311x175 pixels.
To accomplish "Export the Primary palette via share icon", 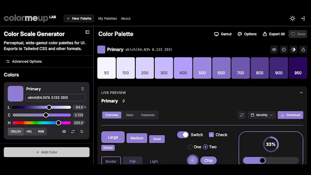I will pos(303,50).
